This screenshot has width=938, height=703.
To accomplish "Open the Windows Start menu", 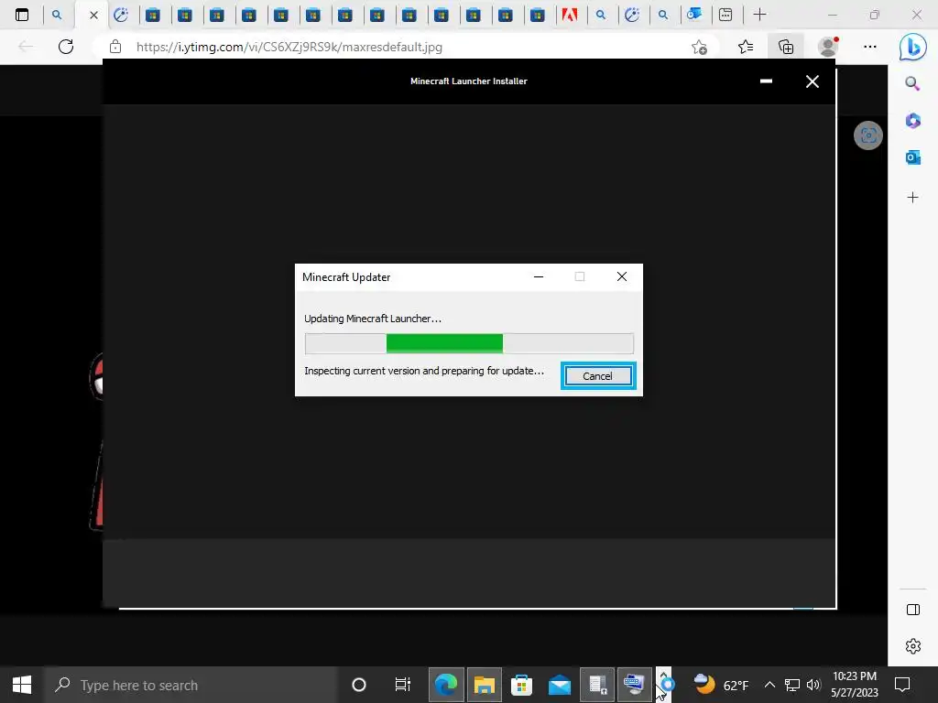I will [x=22, y=685].
